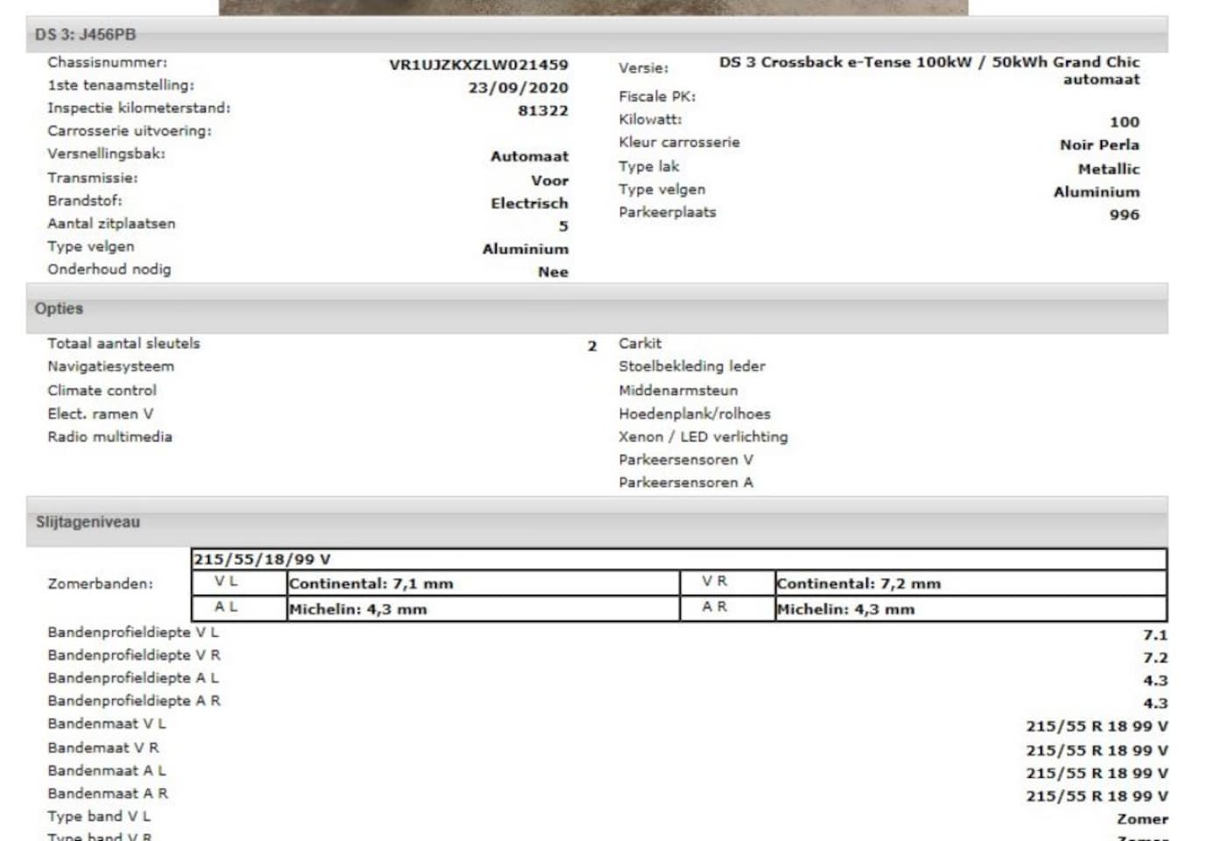Click the Bandenprofieldiepte V L label
Viewport: 1229px width, 841px height.
coord(133,633)
